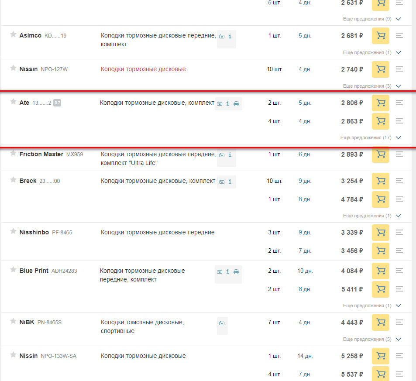416x381 pixels.
Task: Select delivery term '10 дн.' for Blue Print
Action: (x=305, y=271)
